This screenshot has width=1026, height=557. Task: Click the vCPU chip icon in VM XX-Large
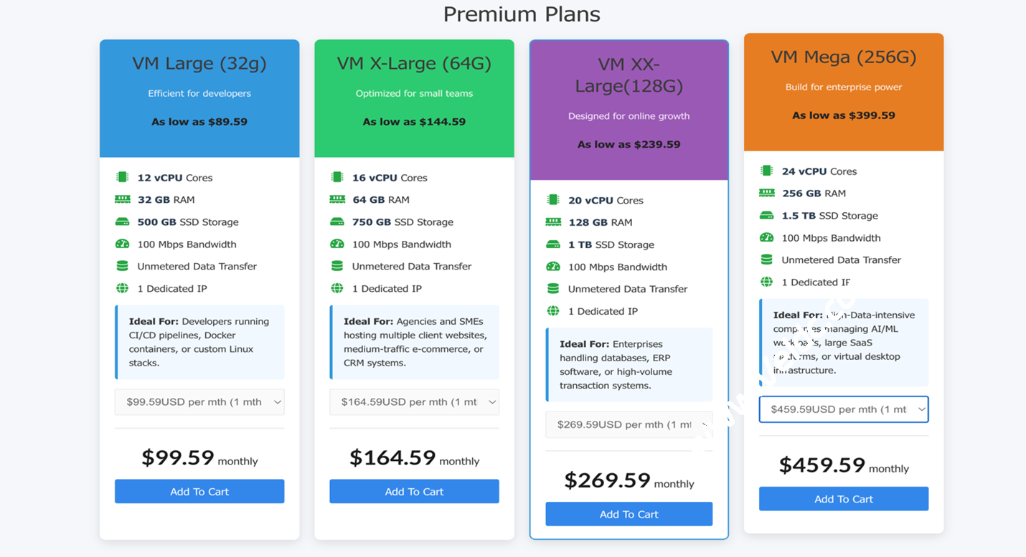(552, 200)
